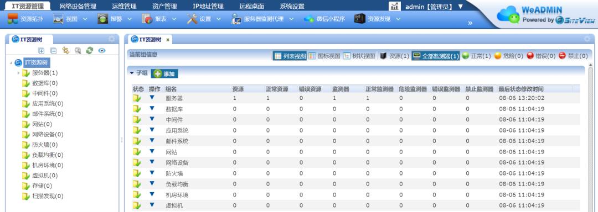Open the 报警 dropdown menu

pos(115,19)
